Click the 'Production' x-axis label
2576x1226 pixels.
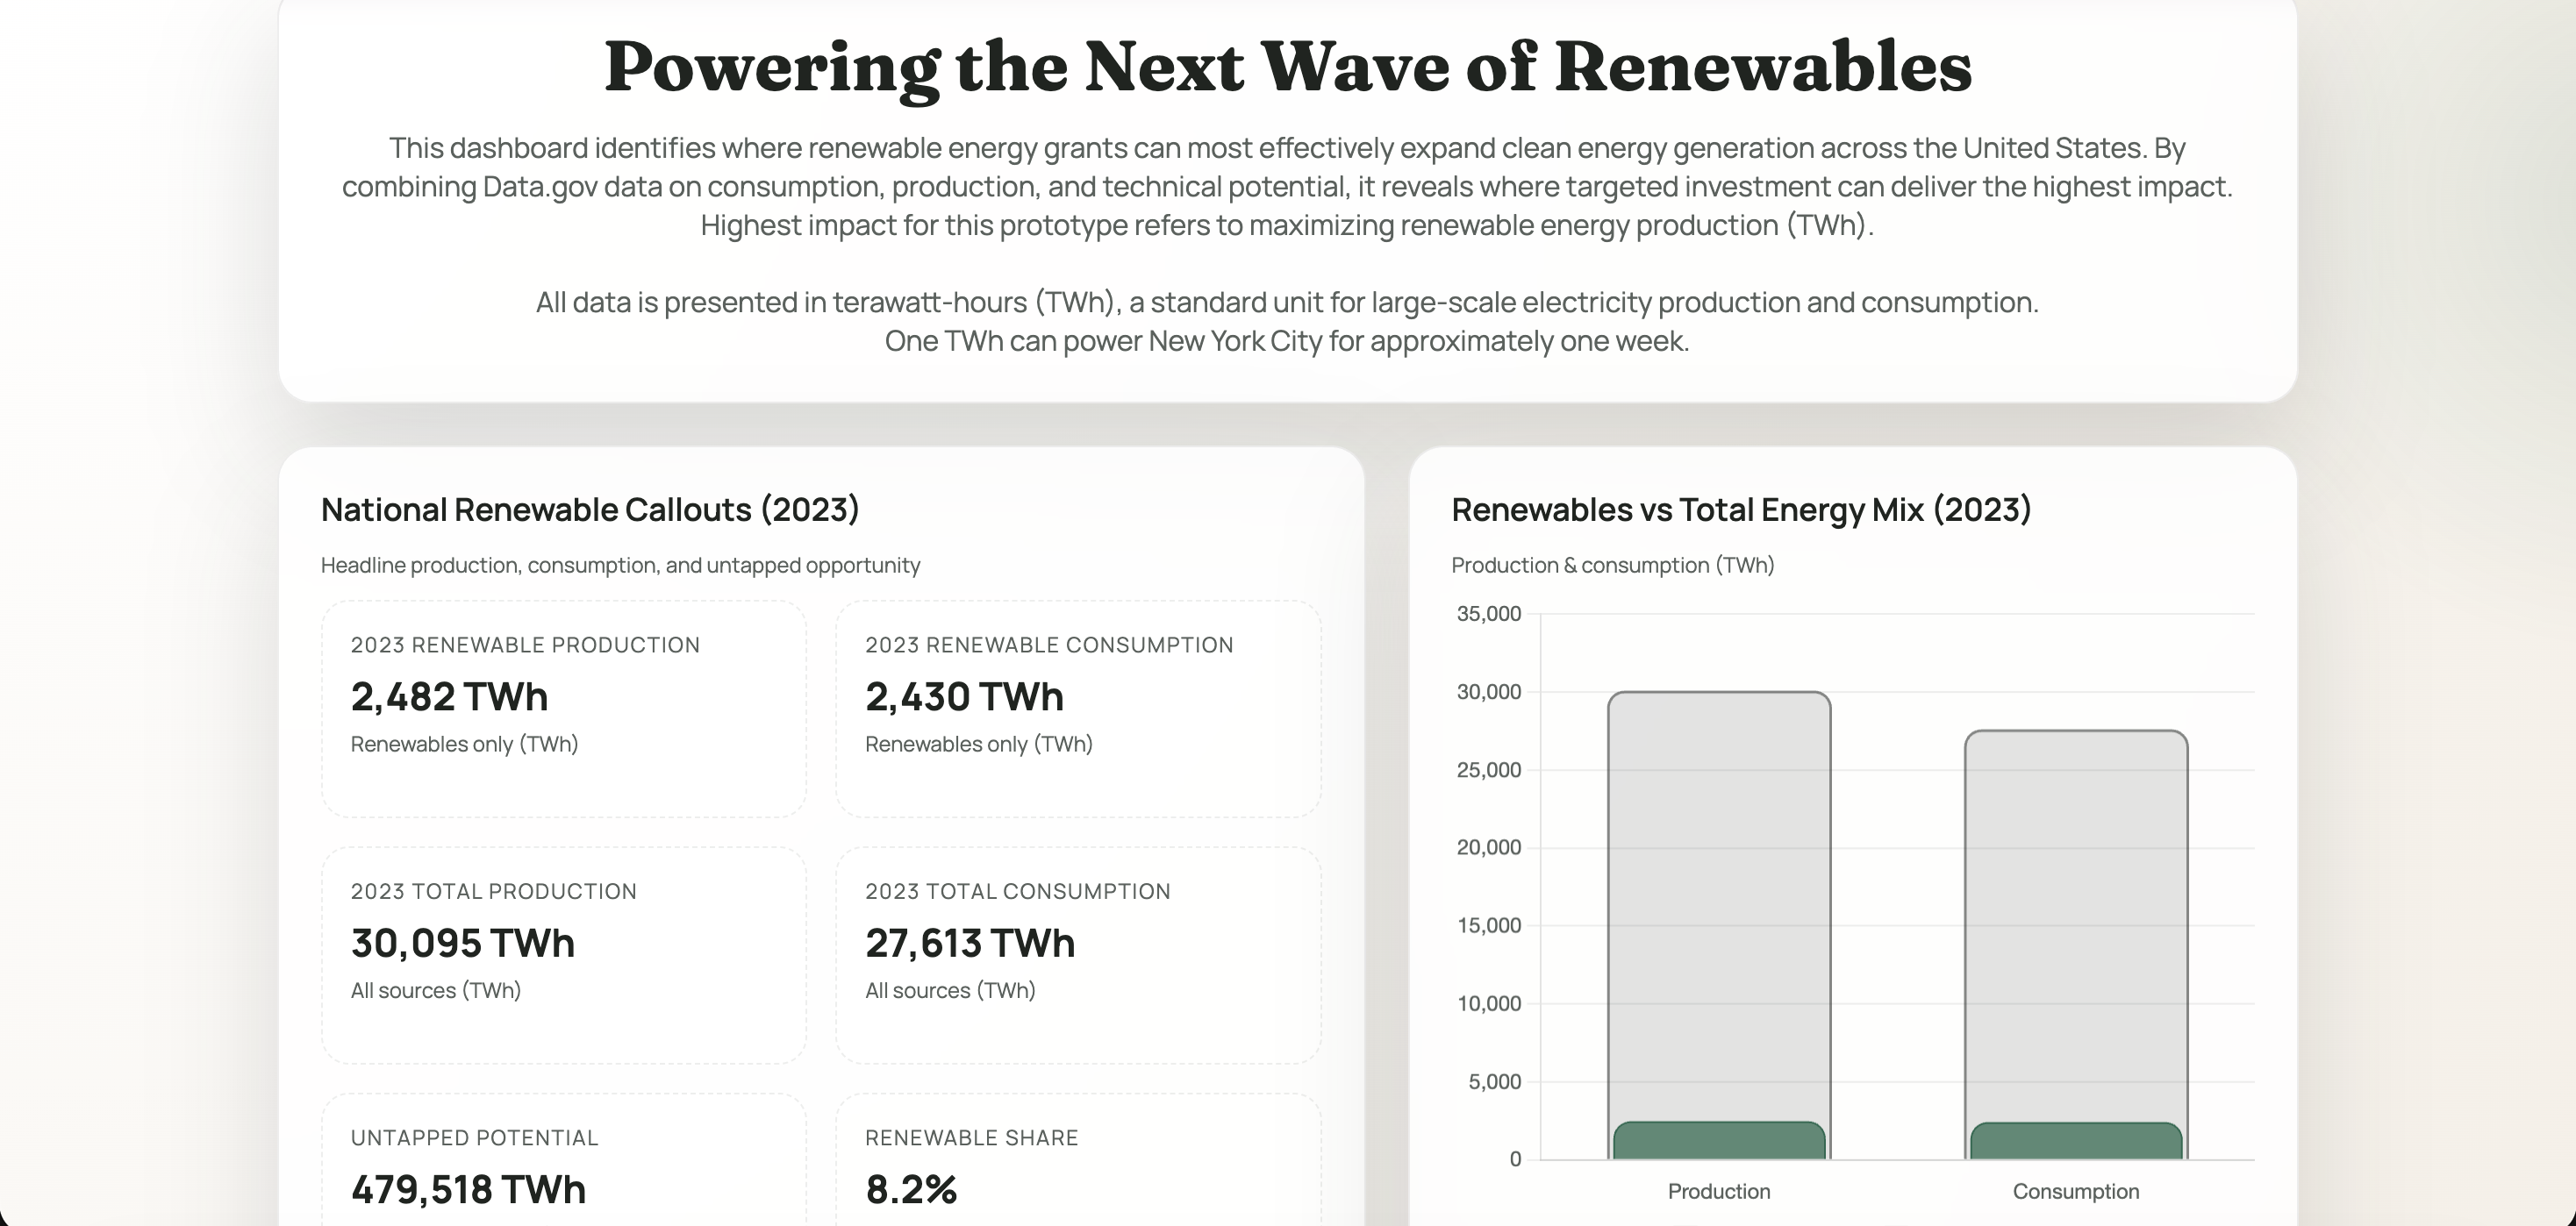pyautogui.click(x=1719, y=1191)
